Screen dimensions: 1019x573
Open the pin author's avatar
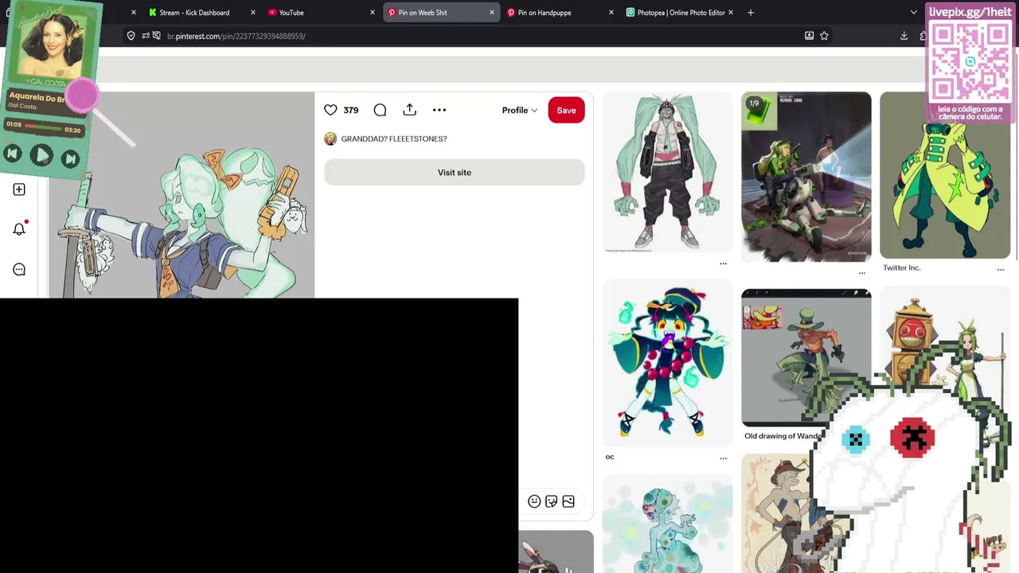pos(330,139)
